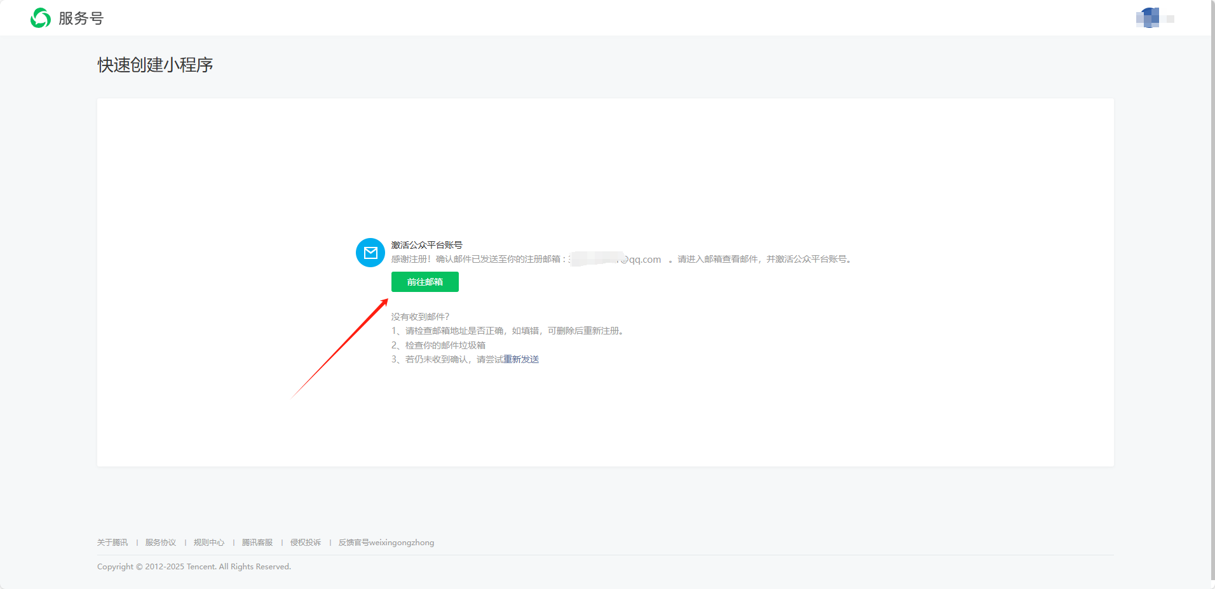
Task: Click the green 前往邮箱 button
Action: click(424, 282)
